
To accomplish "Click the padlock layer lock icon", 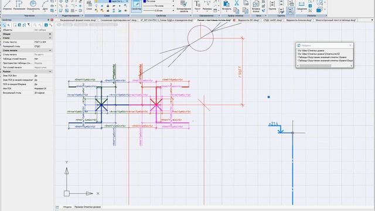I will 108,6.
